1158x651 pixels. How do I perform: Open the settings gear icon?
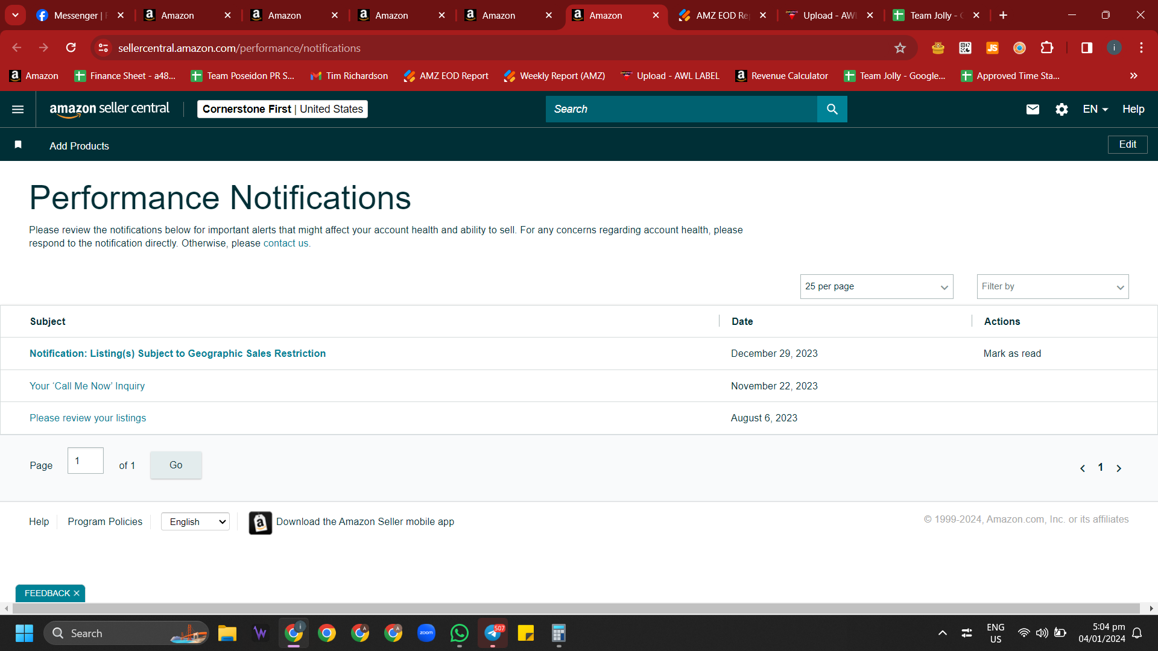point(1061,109)
